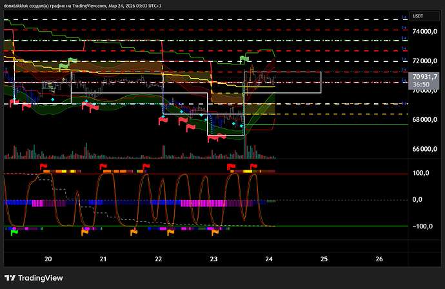
Task: Click the leftmost red flag above the oscillator
Action: (44, 167)
